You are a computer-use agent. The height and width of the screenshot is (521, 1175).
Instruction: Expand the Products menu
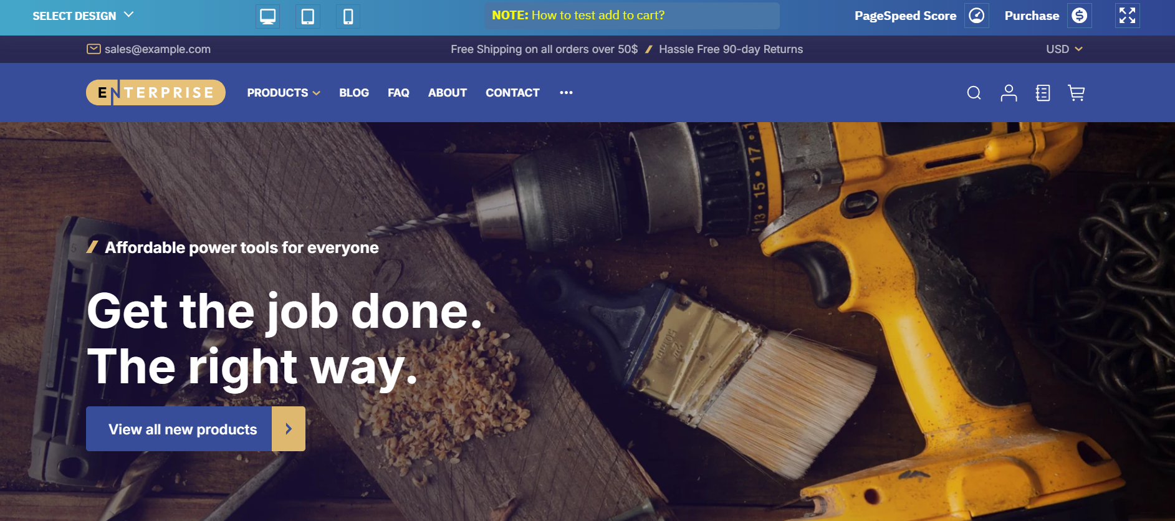coord(284,93)
